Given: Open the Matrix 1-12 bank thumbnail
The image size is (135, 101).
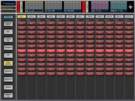Looking at the screenshot, I should [119, 7].
